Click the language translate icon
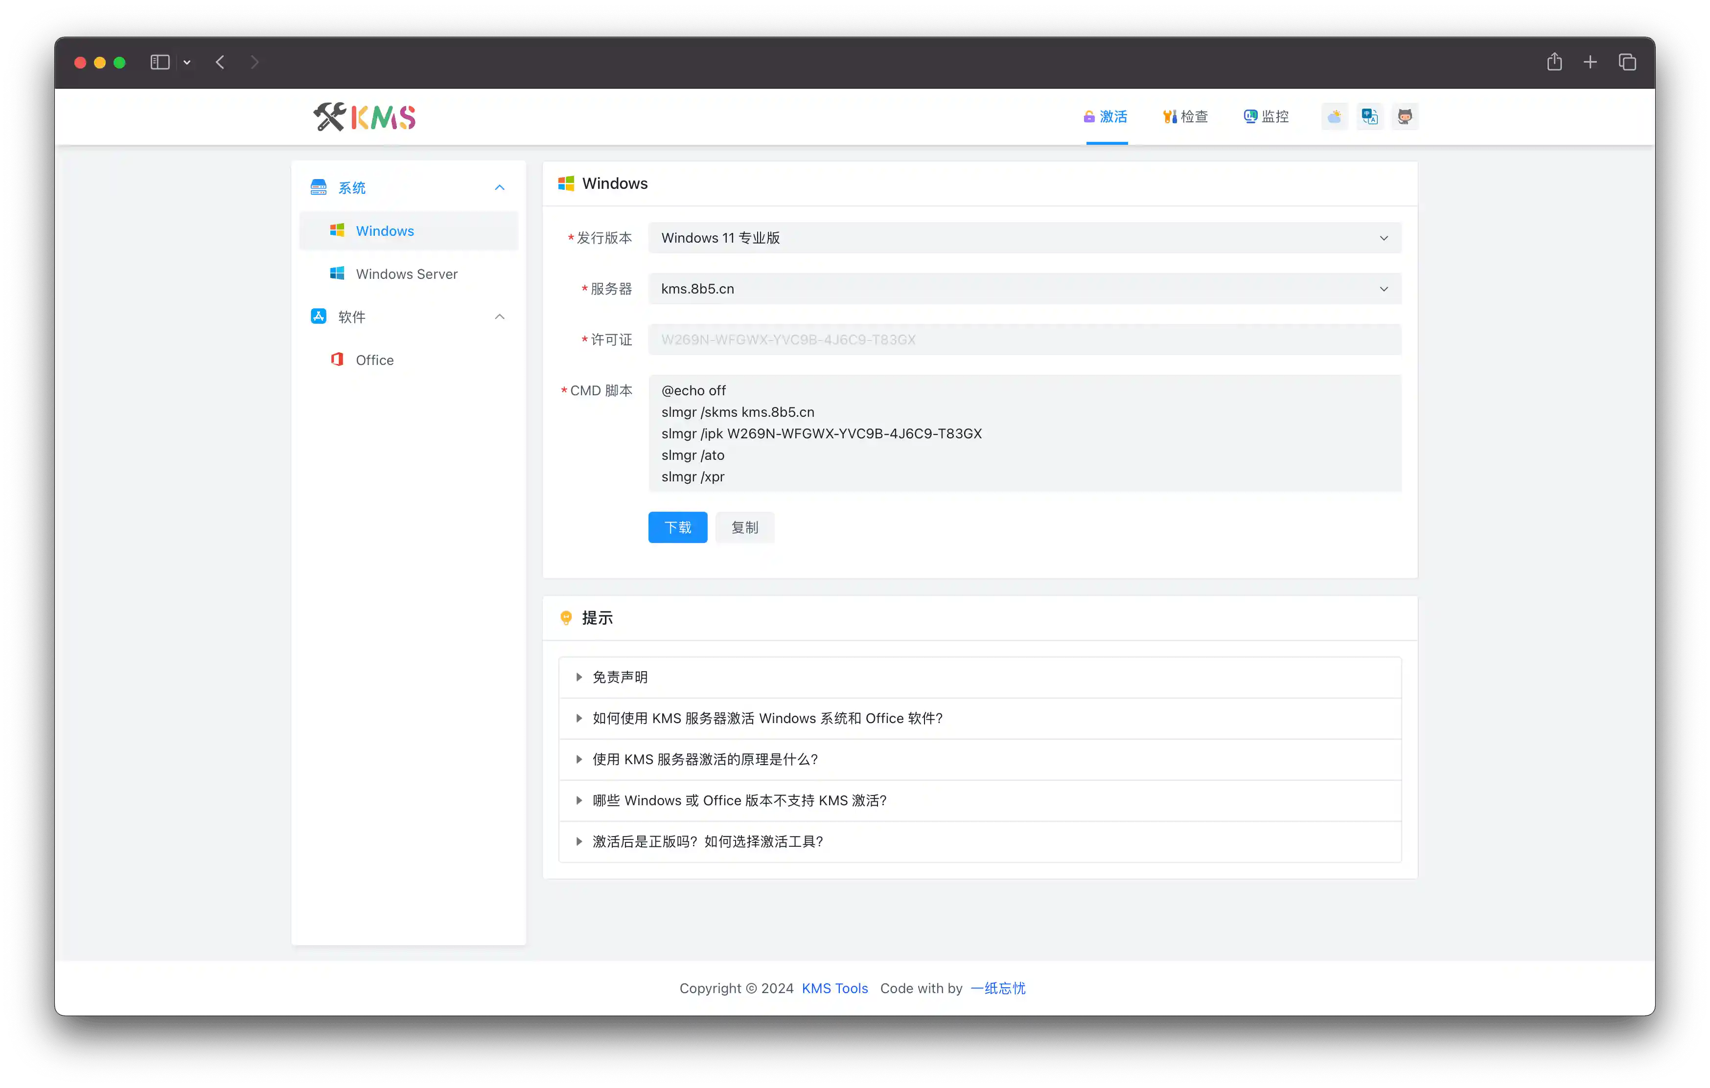This screenshot has height=1088, width=1710. point(1369,116)
